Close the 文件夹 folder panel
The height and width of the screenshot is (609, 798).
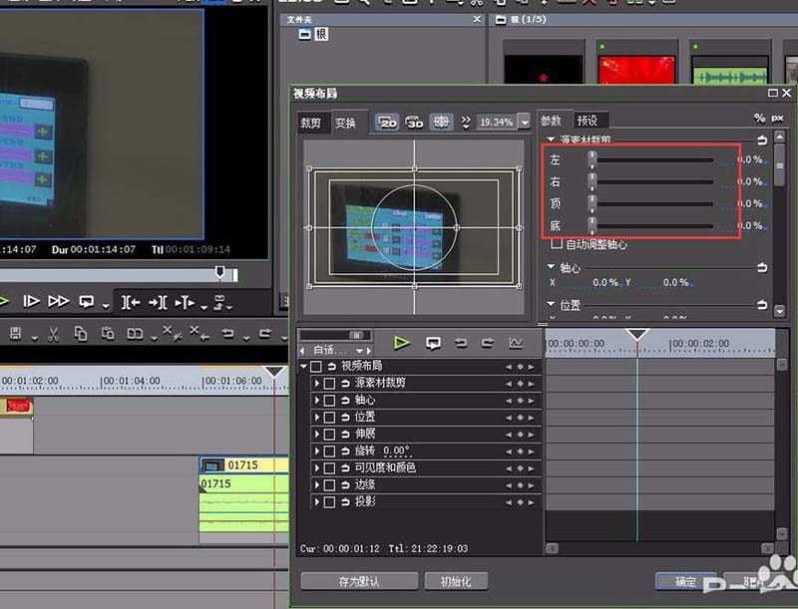(x=477, y=19)
